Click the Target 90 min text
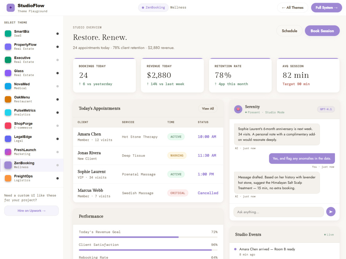 click(x=296, y=84)
